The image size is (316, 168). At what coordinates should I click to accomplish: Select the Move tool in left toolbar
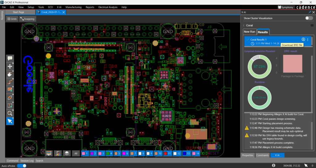pyautogui.click(x=10, y=66)
